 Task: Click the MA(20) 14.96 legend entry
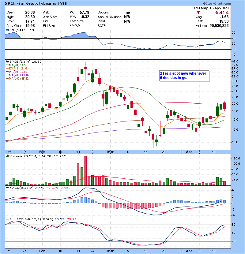pyautogui.click(x=17, y=65)
